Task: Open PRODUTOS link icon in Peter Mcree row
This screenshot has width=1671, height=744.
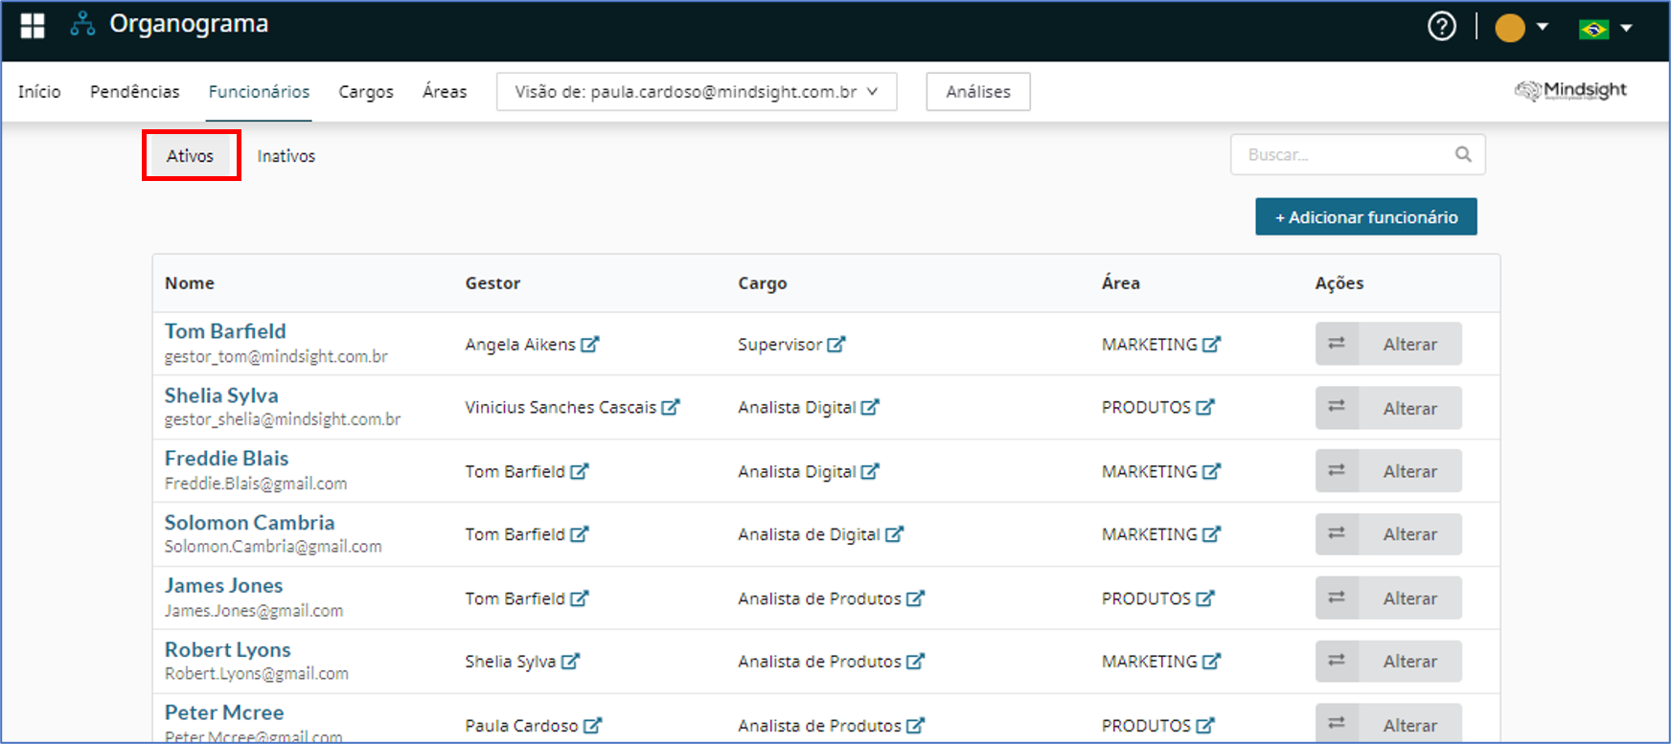Action: point(1205,726)
